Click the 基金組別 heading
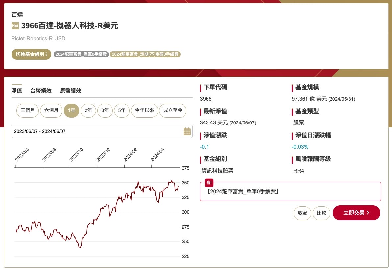The width and height of the screenshot is (392, 272). coord(215,159)
